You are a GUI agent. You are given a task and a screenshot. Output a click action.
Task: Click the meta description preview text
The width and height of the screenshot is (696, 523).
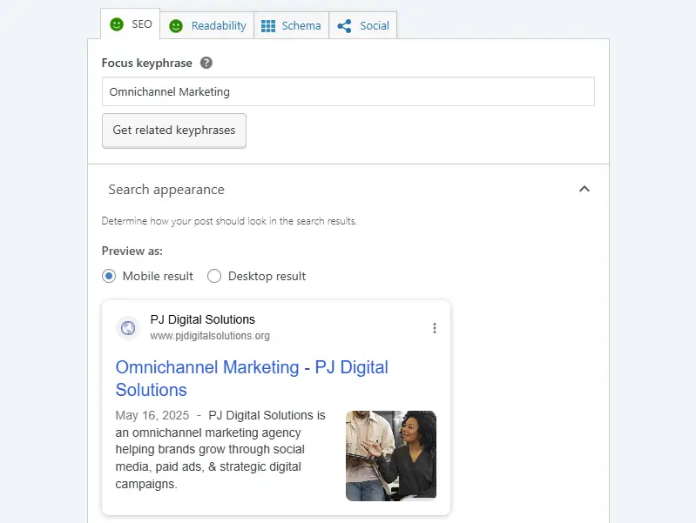tap(220, 449)
